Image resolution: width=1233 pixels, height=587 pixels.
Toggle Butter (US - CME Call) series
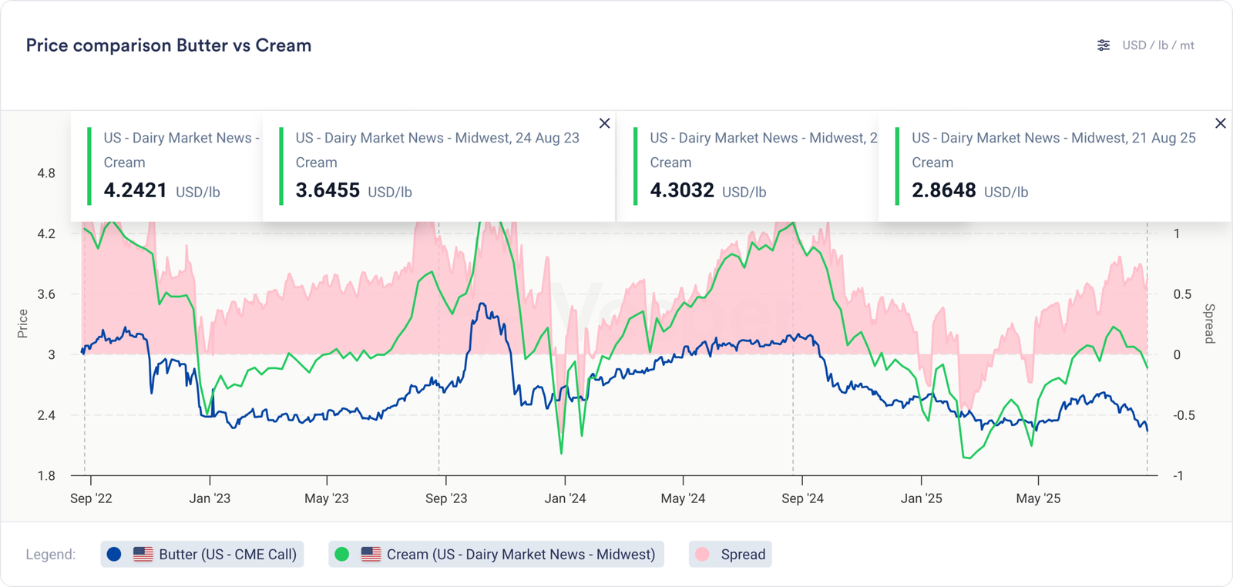(x=227, y=554)
